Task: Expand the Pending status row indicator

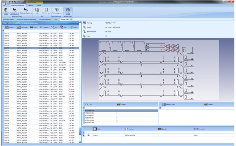Action: [88, 135]
